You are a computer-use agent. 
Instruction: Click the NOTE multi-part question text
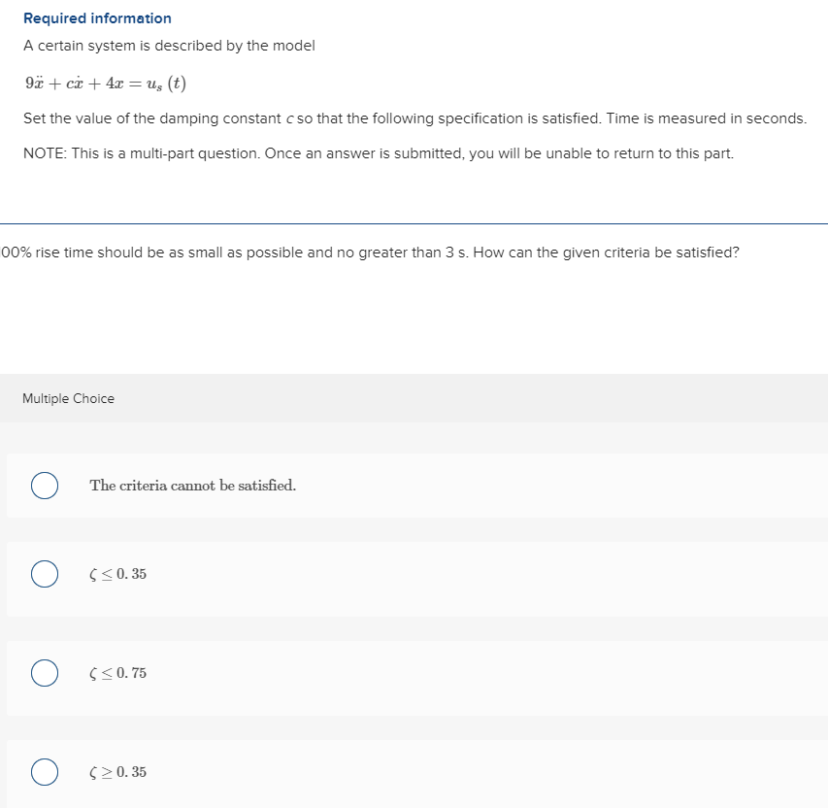[379, 153]
